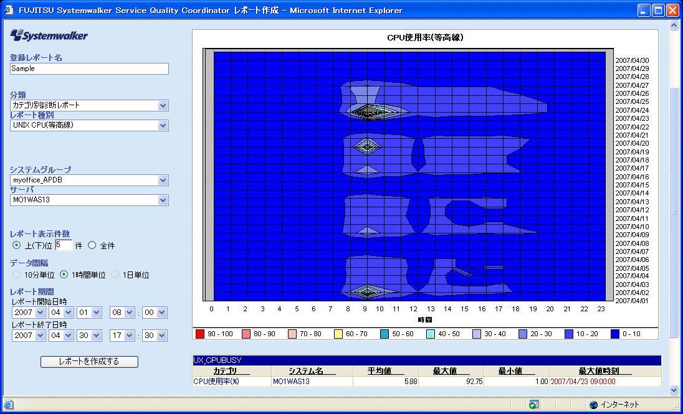Click the 2007/04/23 09:00:00 max time cell
This screenshot has width=683, height=414.
tap(605, 382)
